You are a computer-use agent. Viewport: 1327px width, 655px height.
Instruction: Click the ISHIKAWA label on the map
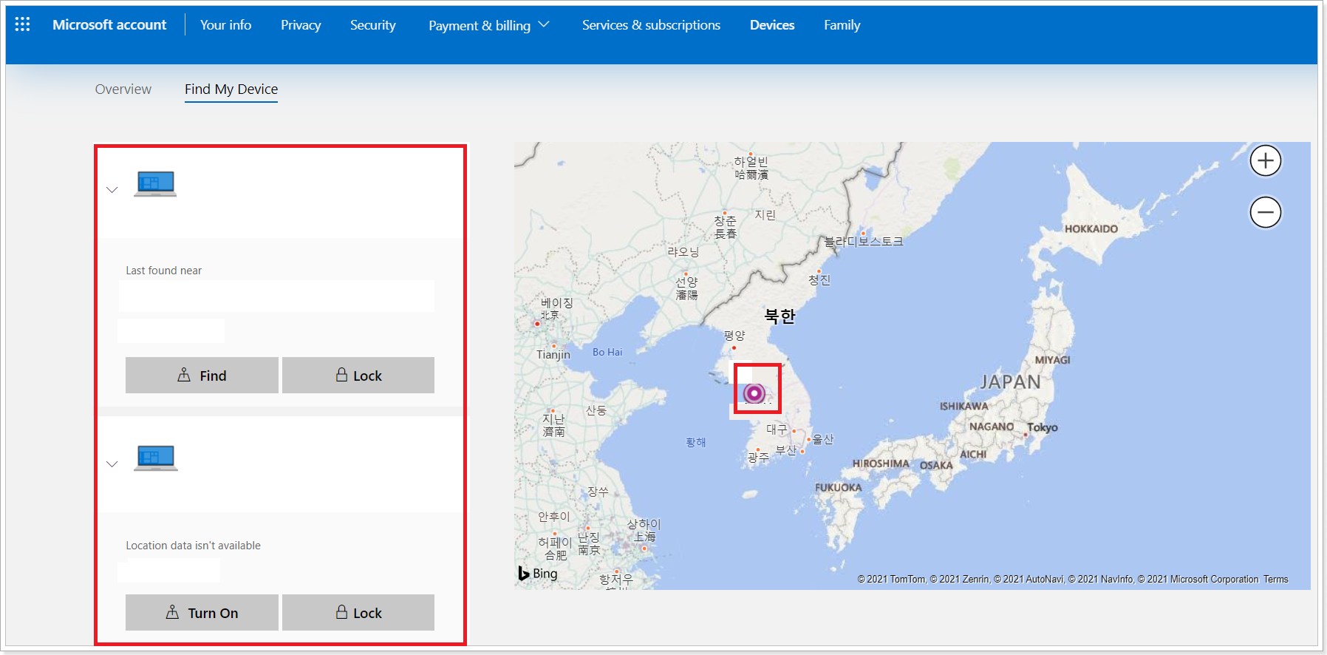(963, 406)
